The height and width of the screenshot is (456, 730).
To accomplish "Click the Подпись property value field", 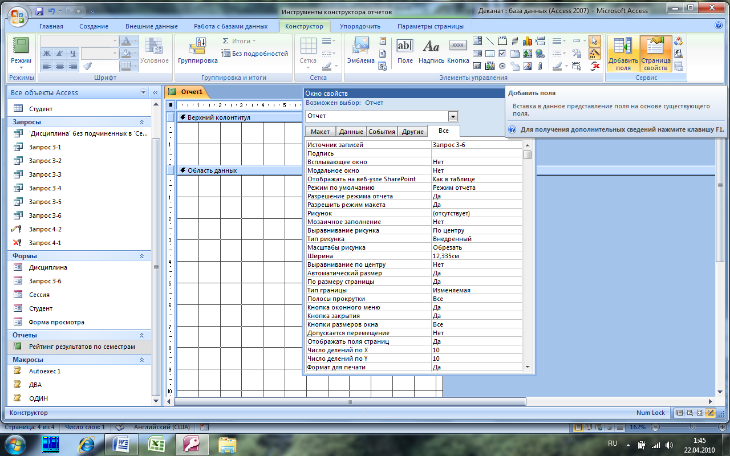I will click(477, 153).
